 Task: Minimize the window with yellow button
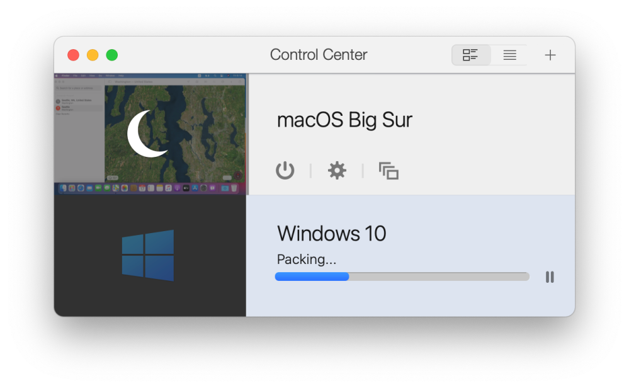93,55
